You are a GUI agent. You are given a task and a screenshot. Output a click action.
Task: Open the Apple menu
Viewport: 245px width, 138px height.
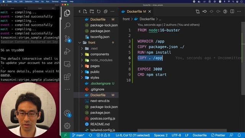coord(3,2)
